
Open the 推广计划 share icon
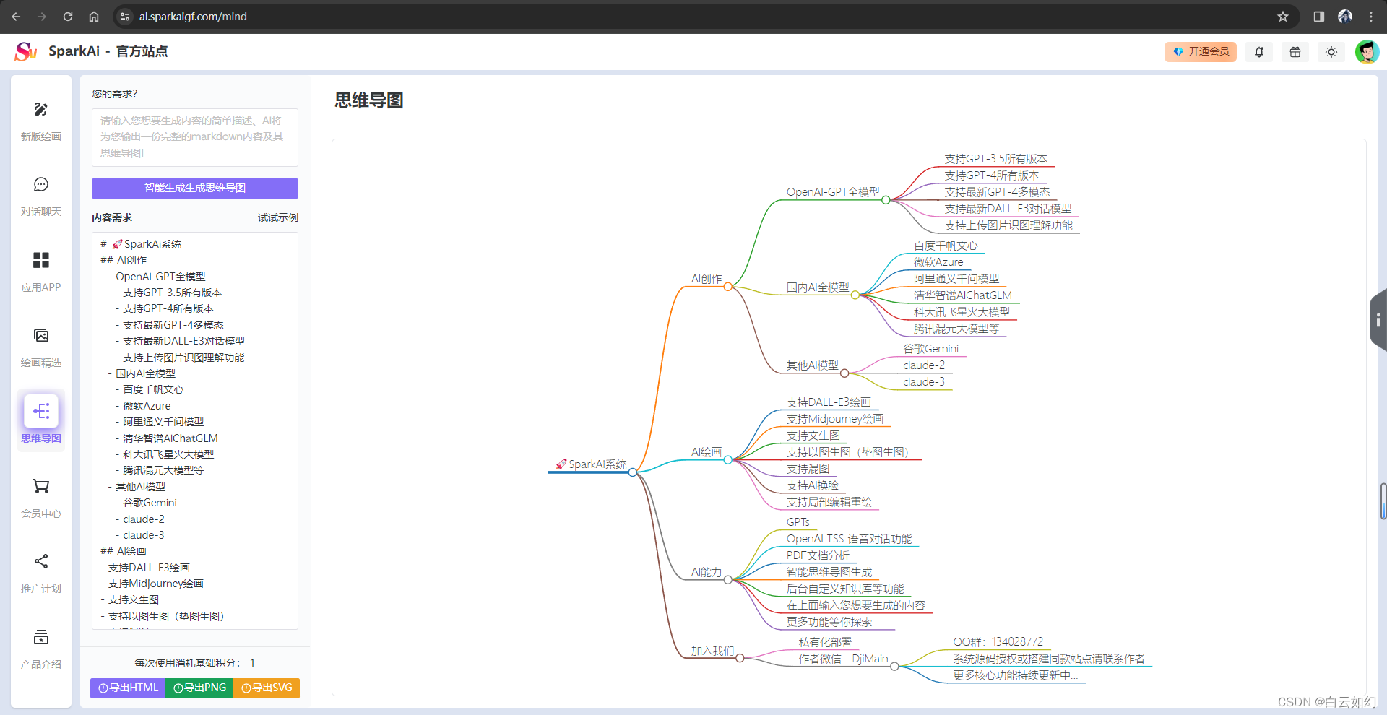(41, 562)
